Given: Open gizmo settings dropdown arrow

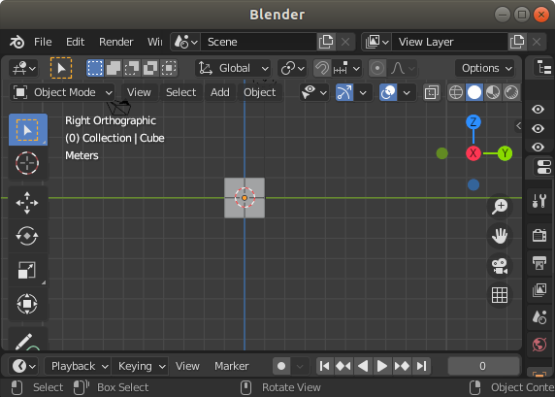Looking at the screenshot, I should 363,93.
